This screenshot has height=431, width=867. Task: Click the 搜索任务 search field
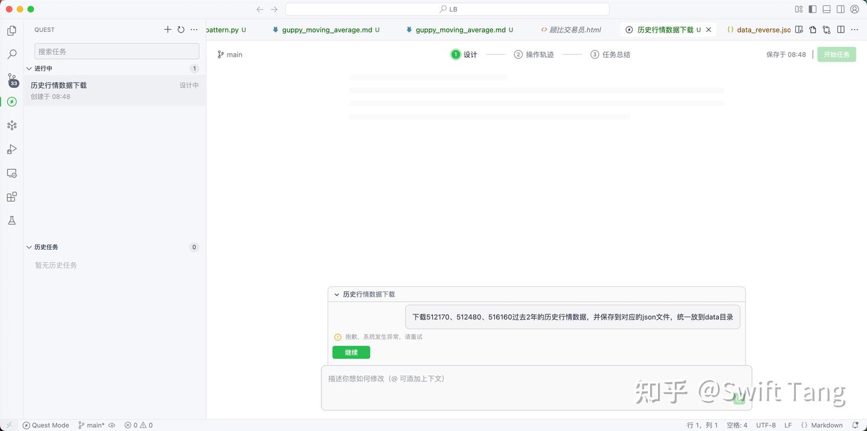coord(116,51)
